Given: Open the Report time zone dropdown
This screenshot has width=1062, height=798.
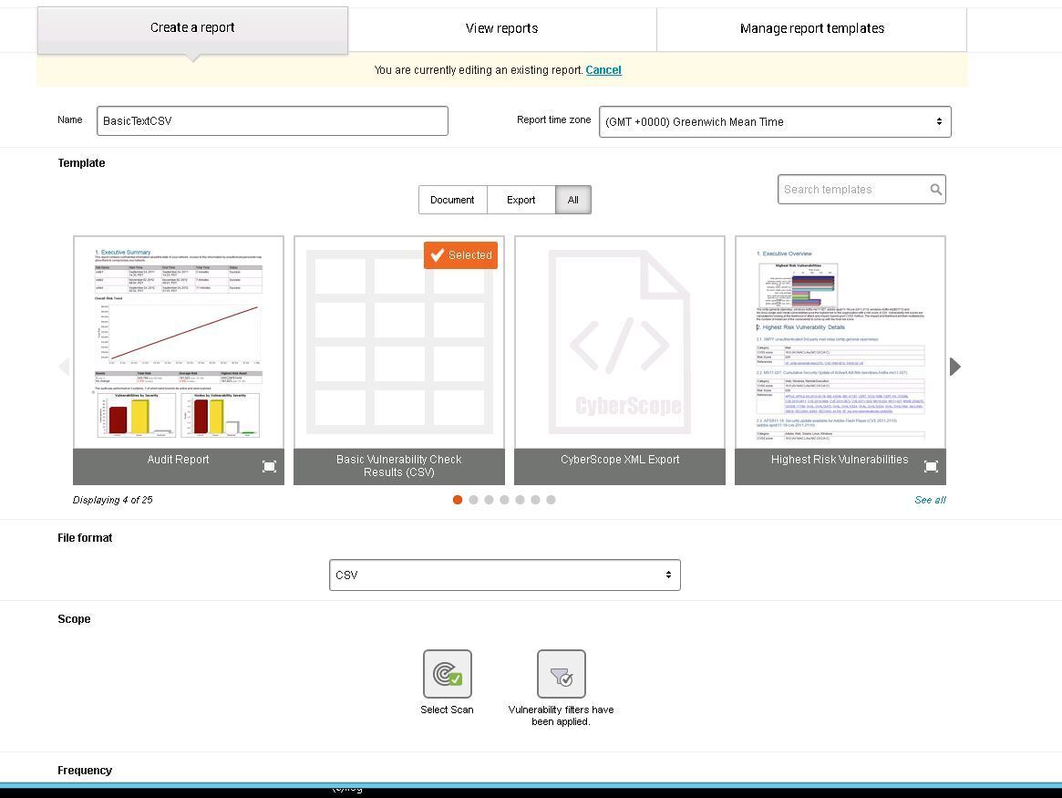Looking at the screenshot, I should [x=775, y=121].
